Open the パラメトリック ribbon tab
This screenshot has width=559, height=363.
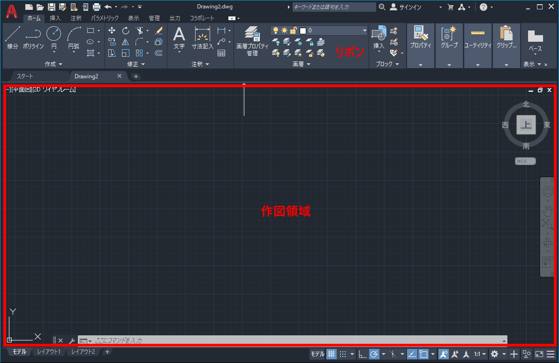(x=105, y=18)
